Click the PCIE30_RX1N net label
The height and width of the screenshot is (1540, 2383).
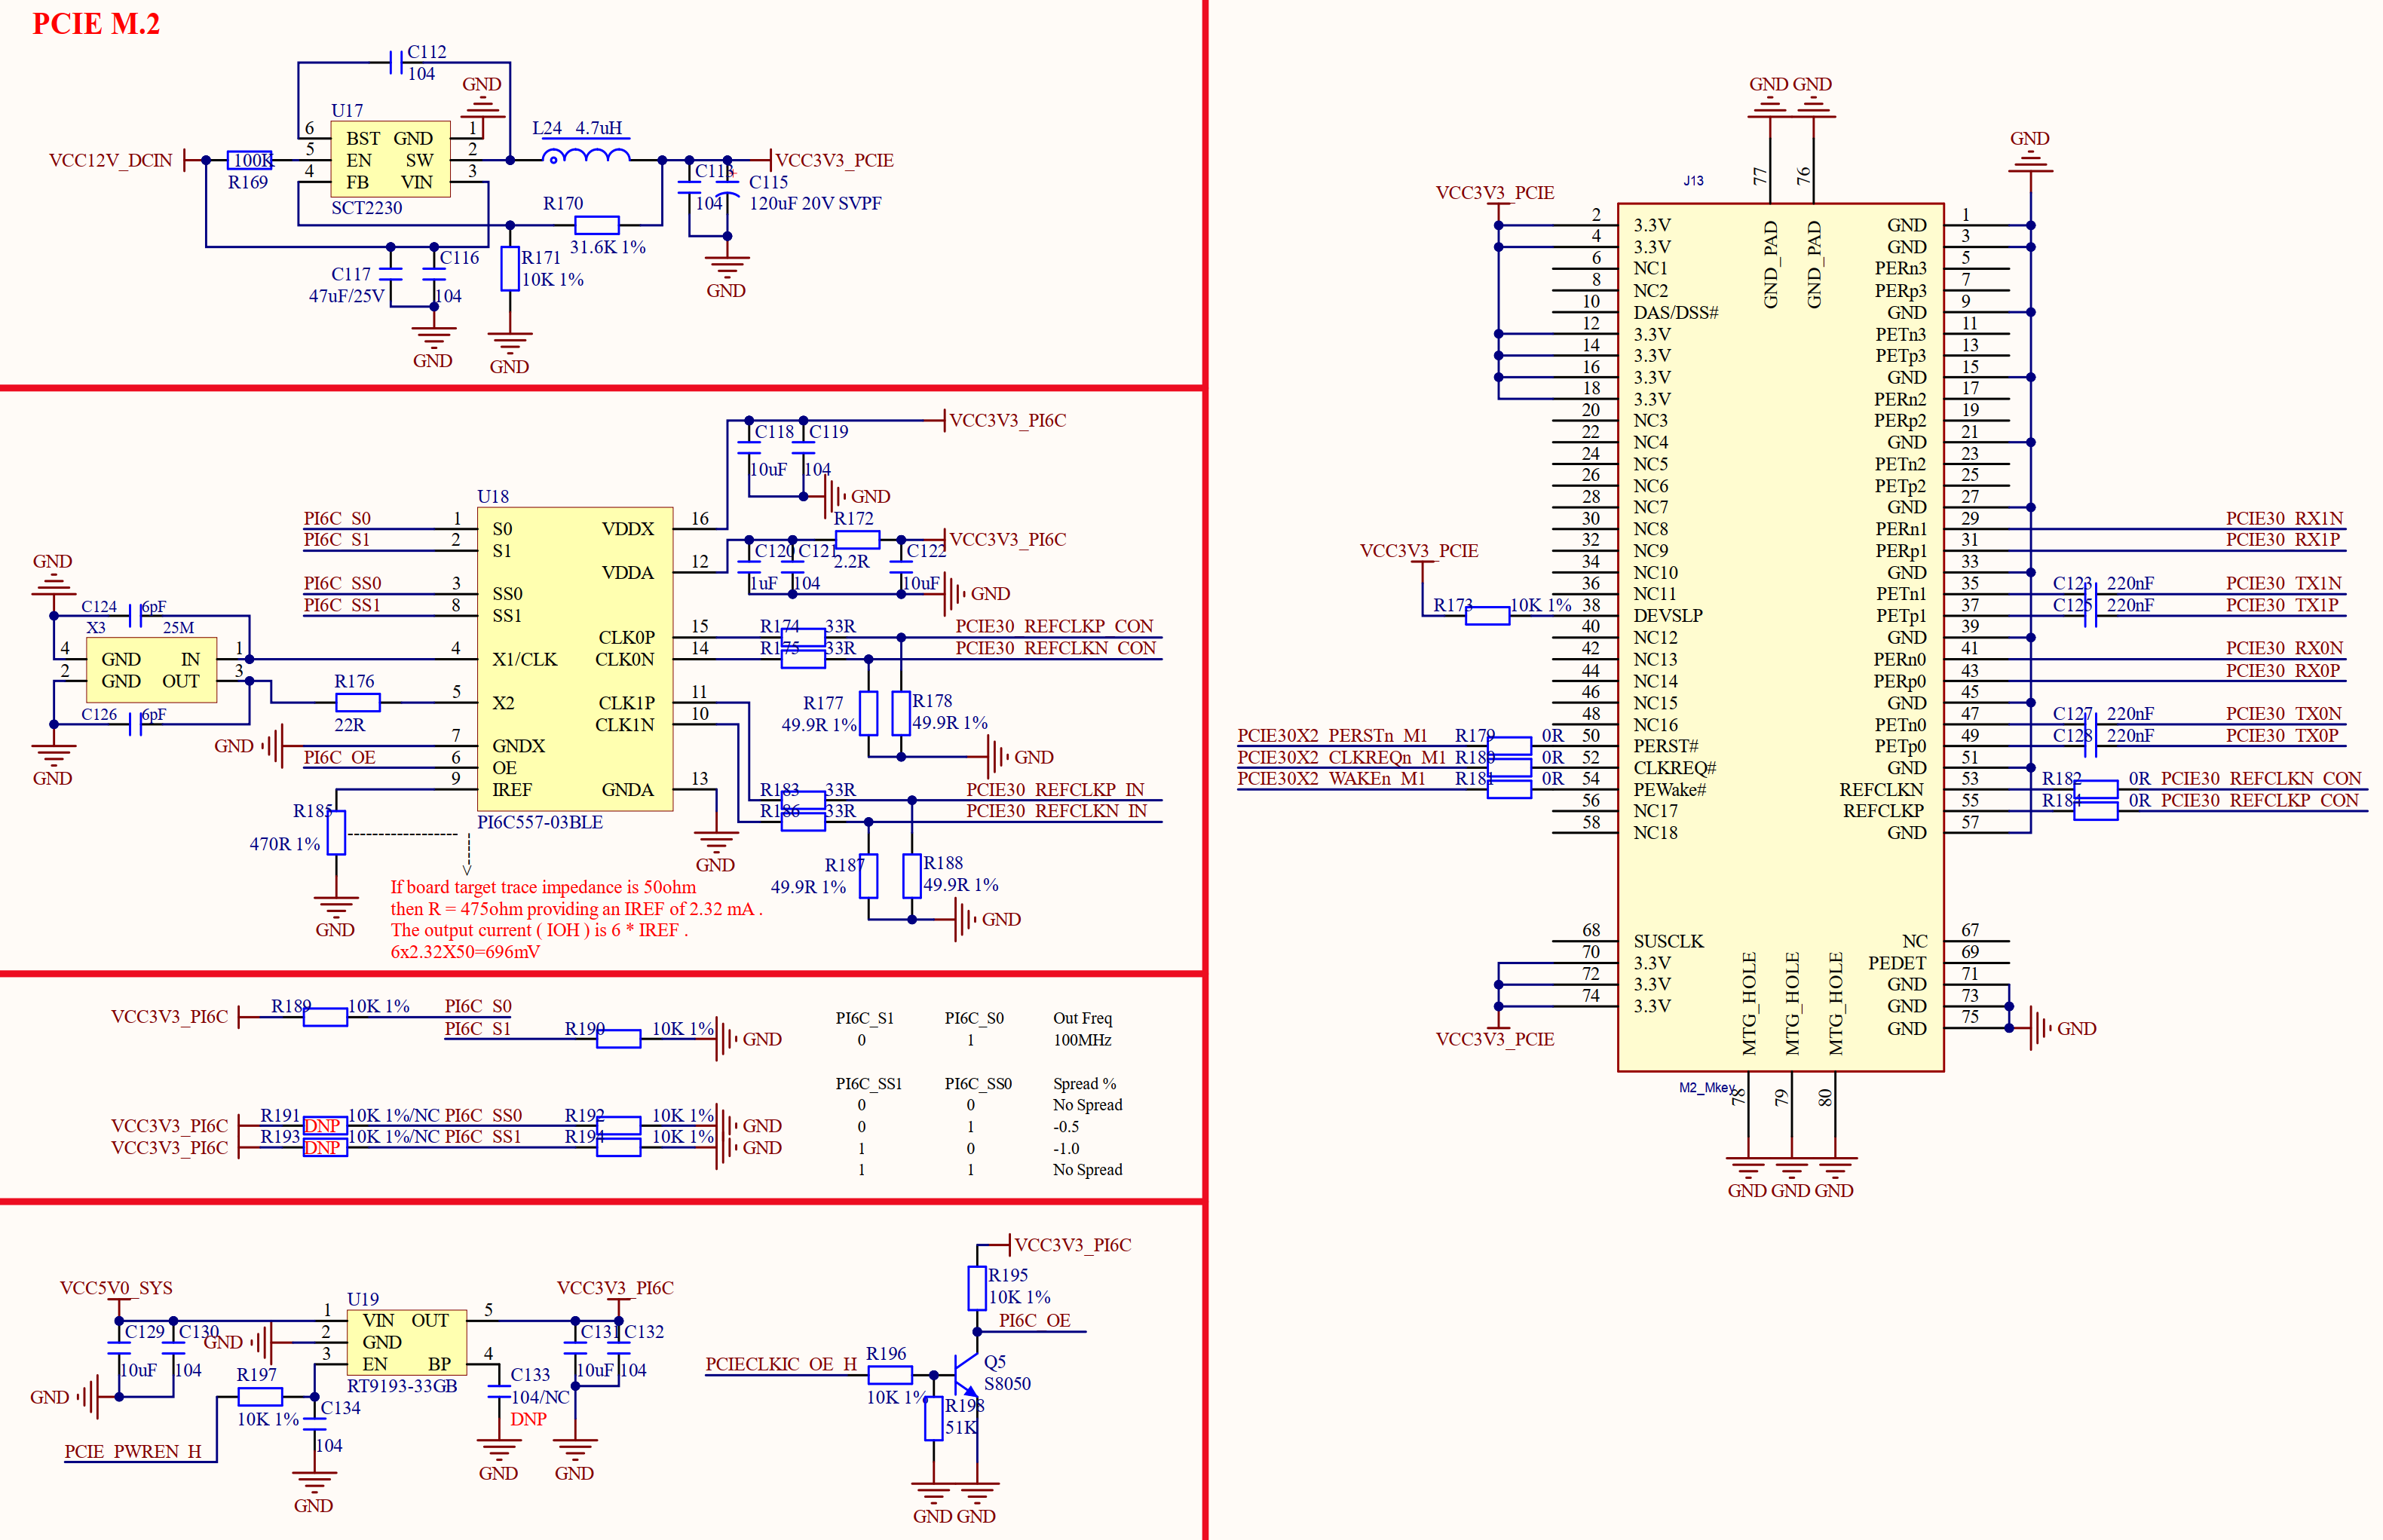[x=2284, y=518]
